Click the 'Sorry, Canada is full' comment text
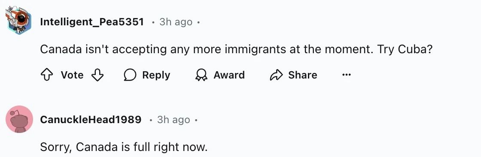481x157 pixels. [x=124, y=147]
